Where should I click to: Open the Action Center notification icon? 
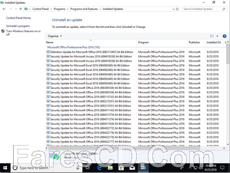(x=222, y=168)
